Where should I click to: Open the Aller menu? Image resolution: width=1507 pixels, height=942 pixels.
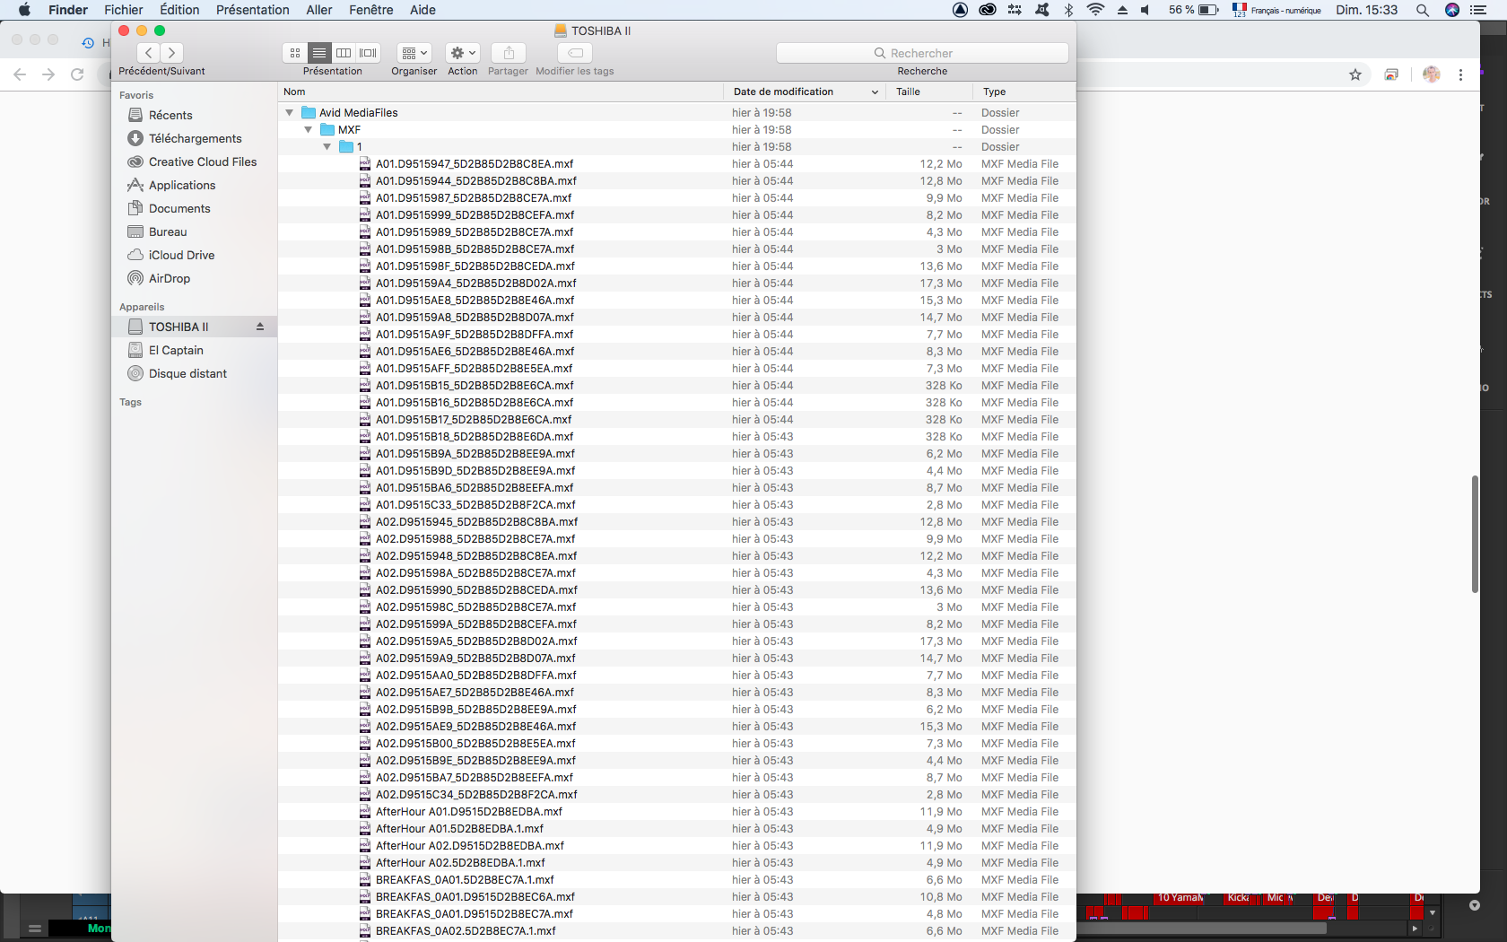pos(319,10)
